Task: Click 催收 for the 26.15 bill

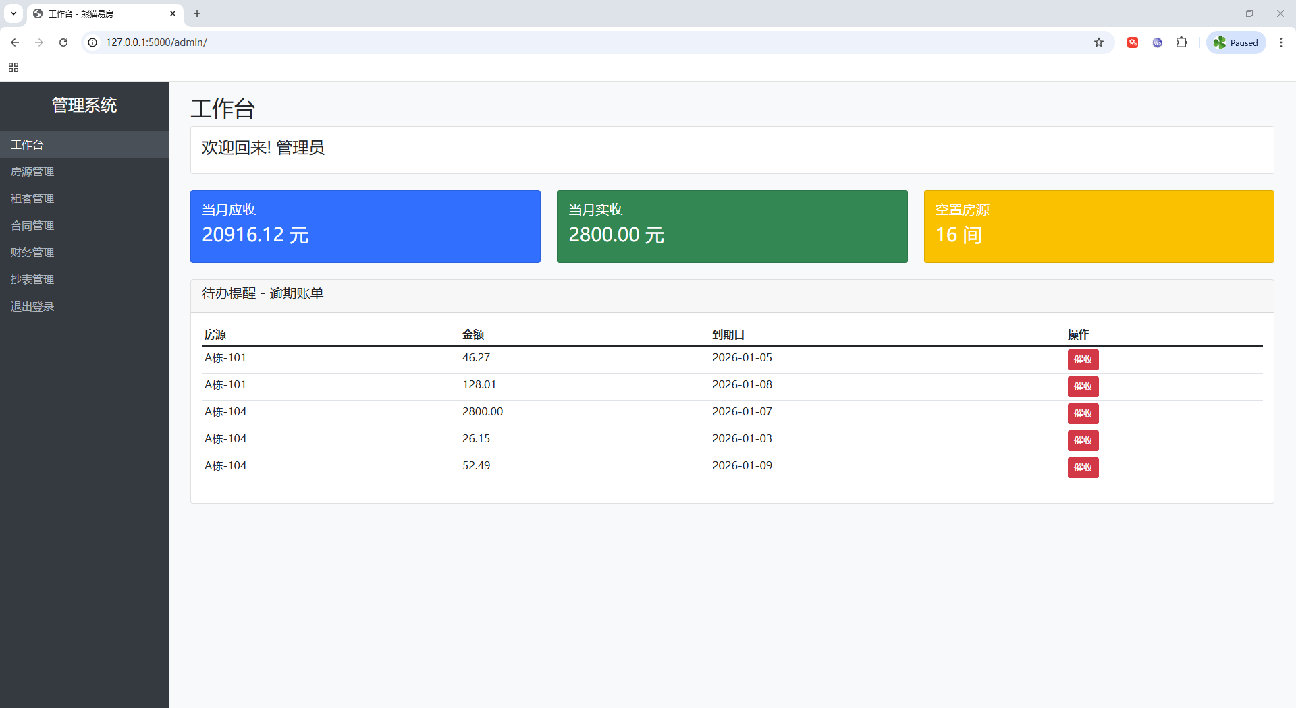Action: 1083,440
